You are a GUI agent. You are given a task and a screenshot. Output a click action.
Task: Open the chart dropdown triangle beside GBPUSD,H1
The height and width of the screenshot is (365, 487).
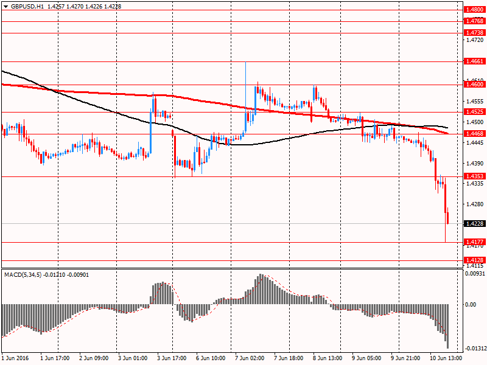[x=6, y=7]
